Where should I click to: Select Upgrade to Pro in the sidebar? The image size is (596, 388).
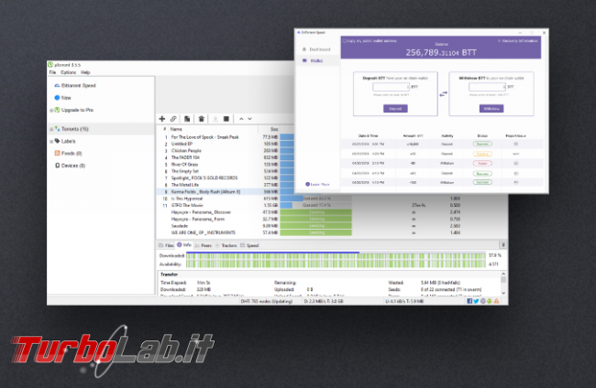73,110
